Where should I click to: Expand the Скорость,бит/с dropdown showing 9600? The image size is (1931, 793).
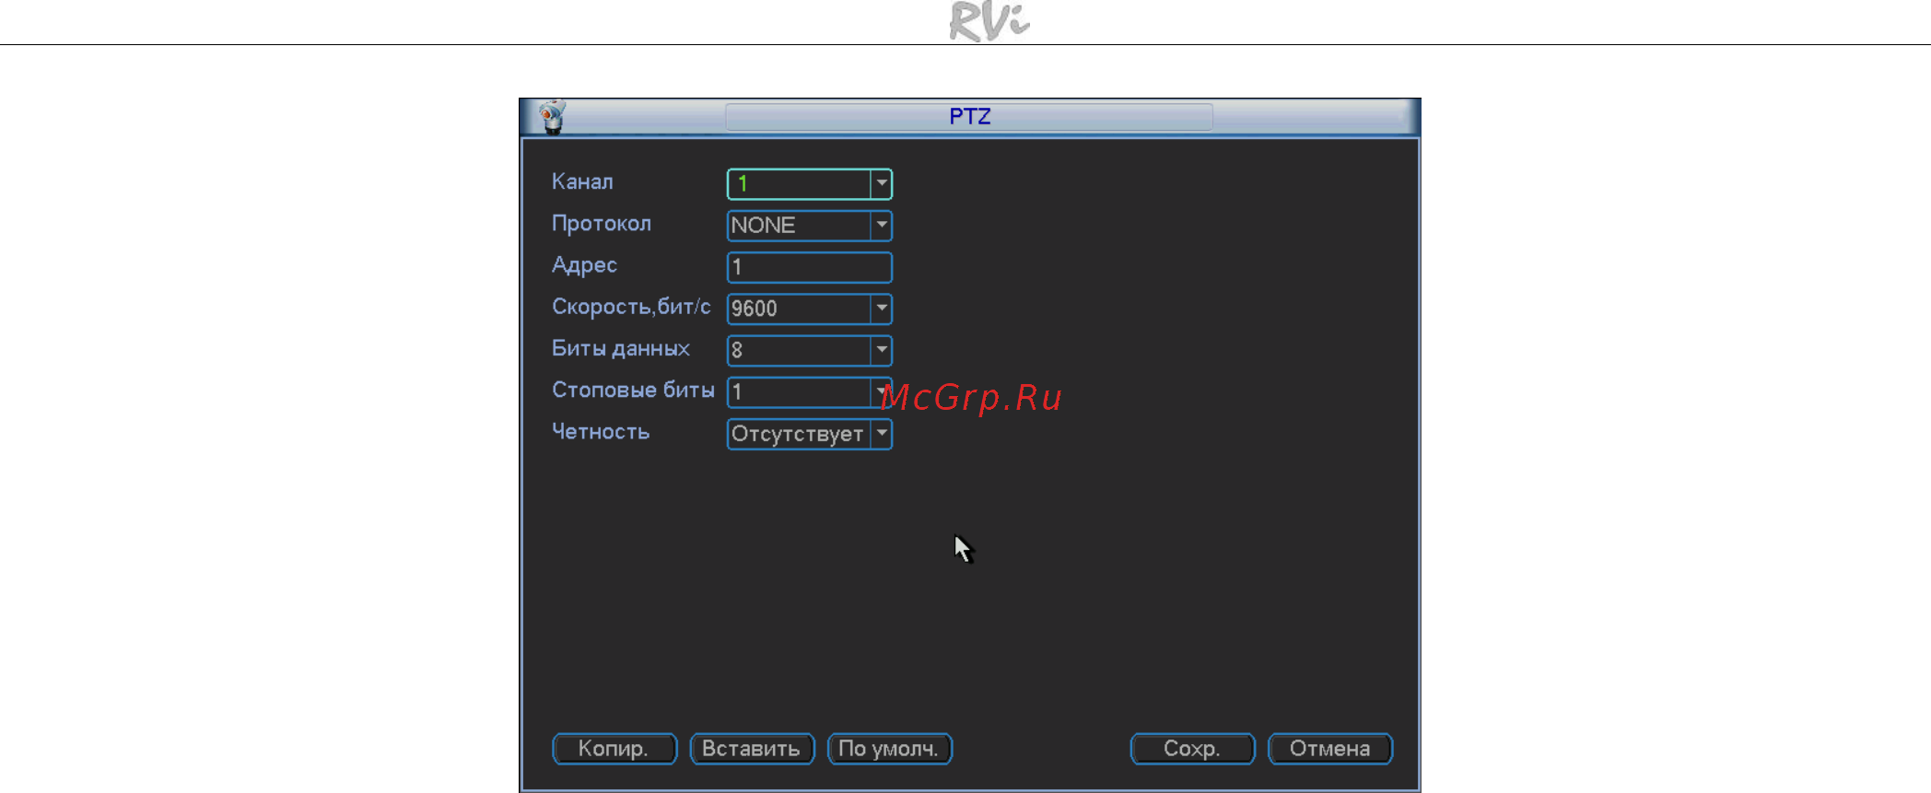point(810,309)
